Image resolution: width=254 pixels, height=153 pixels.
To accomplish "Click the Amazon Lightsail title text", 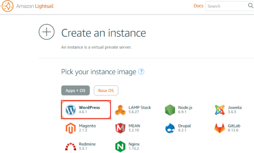I will pos(35,6).
